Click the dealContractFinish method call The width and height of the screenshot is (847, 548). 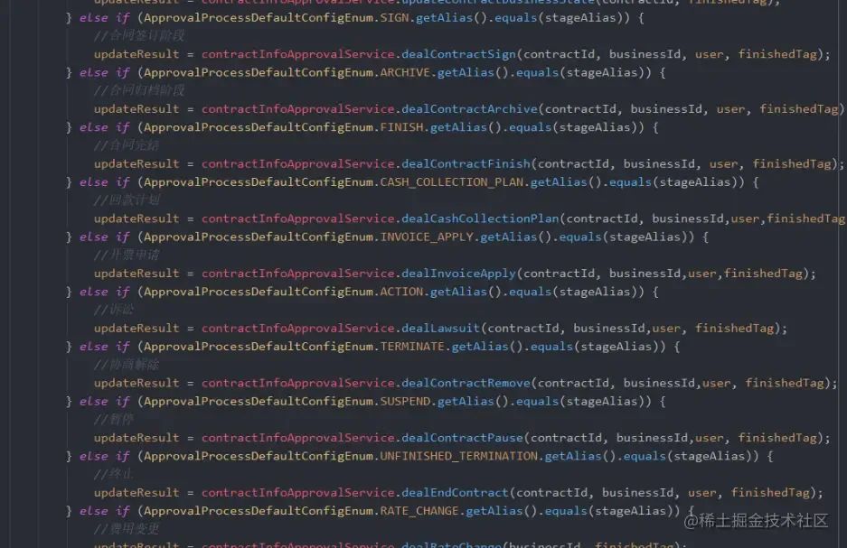466,164
